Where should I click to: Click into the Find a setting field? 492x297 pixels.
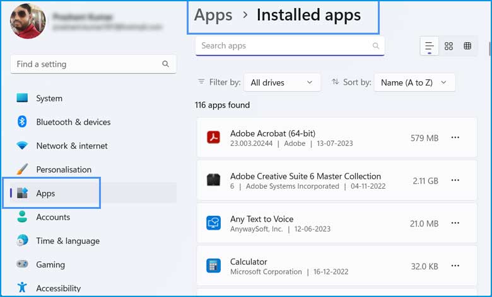[x=93, y=64]
